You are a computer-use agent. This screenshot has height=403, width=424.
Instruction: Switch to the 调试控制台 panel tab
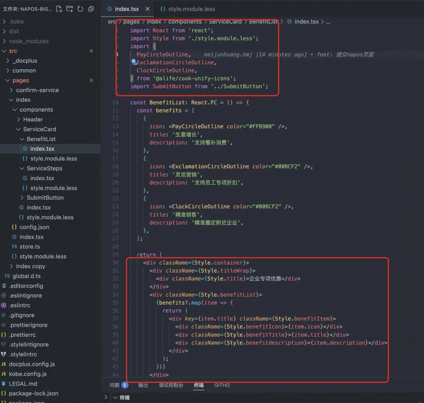(x=171, y=385)
